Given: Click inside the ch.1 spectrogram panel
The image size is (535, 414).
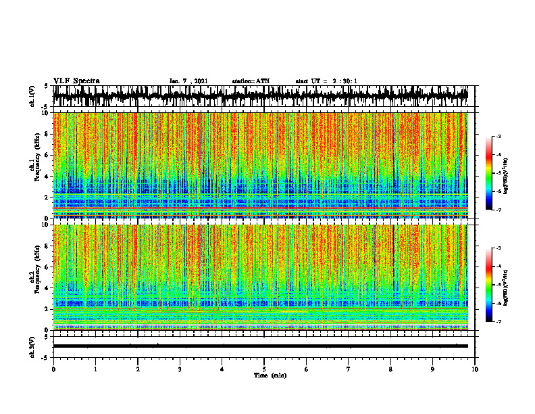Looking at the screenshot, I should click(260, 165).
